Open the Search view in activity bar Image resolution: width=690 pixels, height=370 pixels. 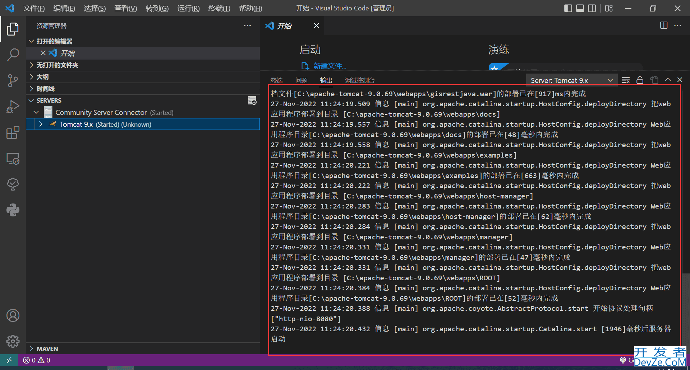(13, 55)
